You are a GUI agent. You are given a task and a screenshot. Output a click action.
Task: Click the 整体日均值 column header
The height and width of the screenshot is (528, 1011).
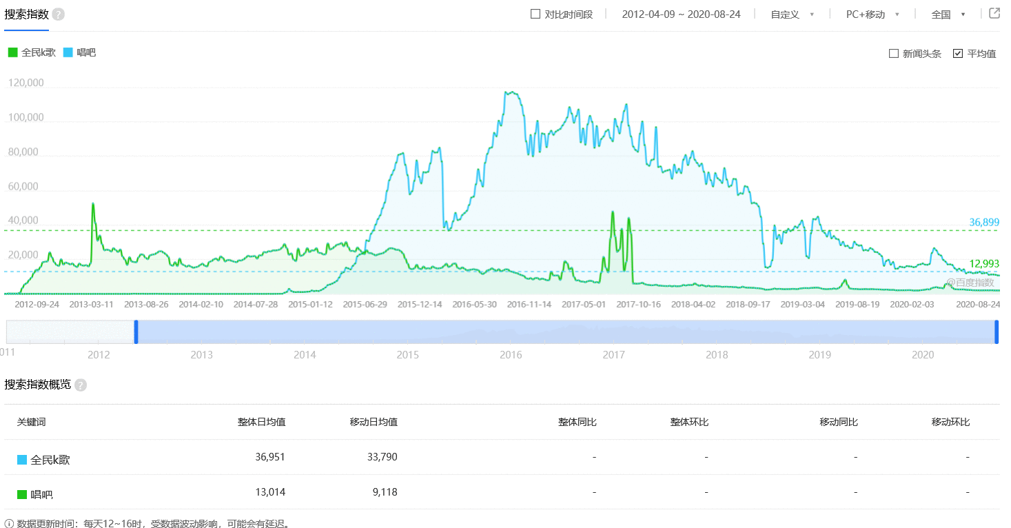click(x=262, y=422)
